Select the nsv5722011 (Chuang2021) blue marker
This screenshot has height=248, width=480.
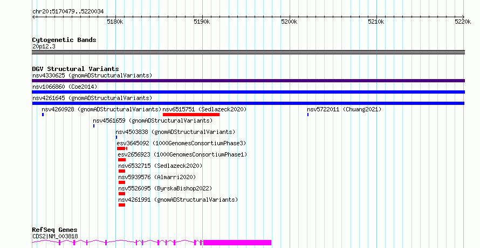coord(307,115)
